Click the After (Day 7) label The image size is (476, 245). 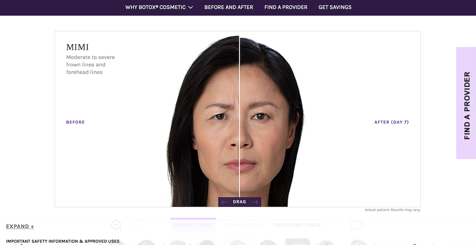pos(392,122)
